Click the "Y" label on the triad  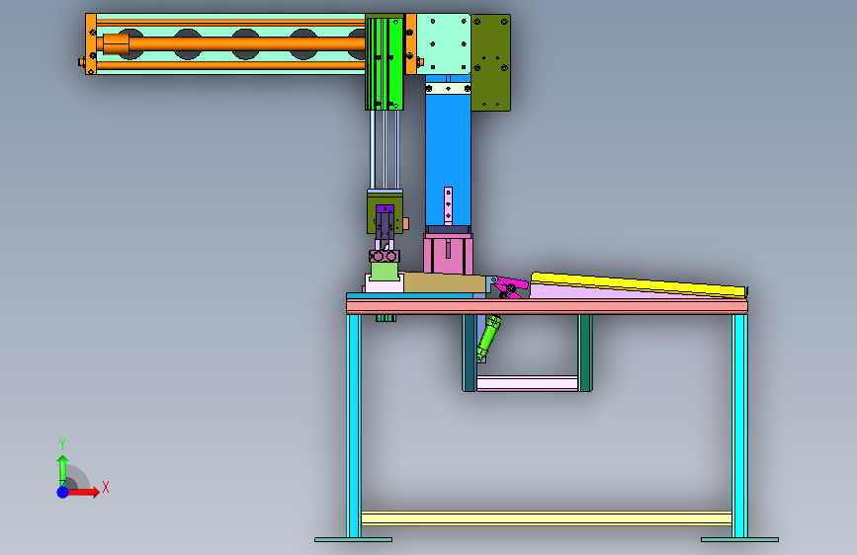coord(62,444)
